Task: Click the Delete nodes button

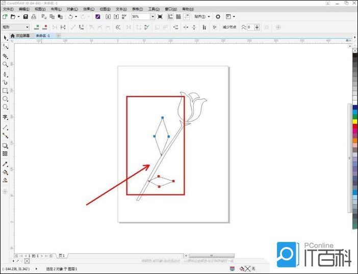Action: [x=45, y=28]
